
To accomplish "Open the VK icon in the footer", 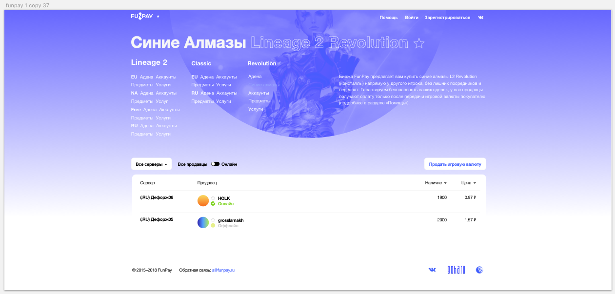I will click(432, 270).
